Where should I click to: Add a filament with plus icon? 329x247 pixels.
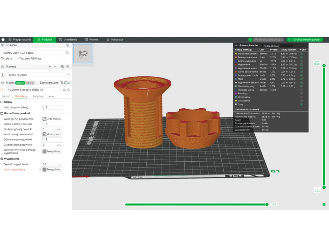coord(50,67)
